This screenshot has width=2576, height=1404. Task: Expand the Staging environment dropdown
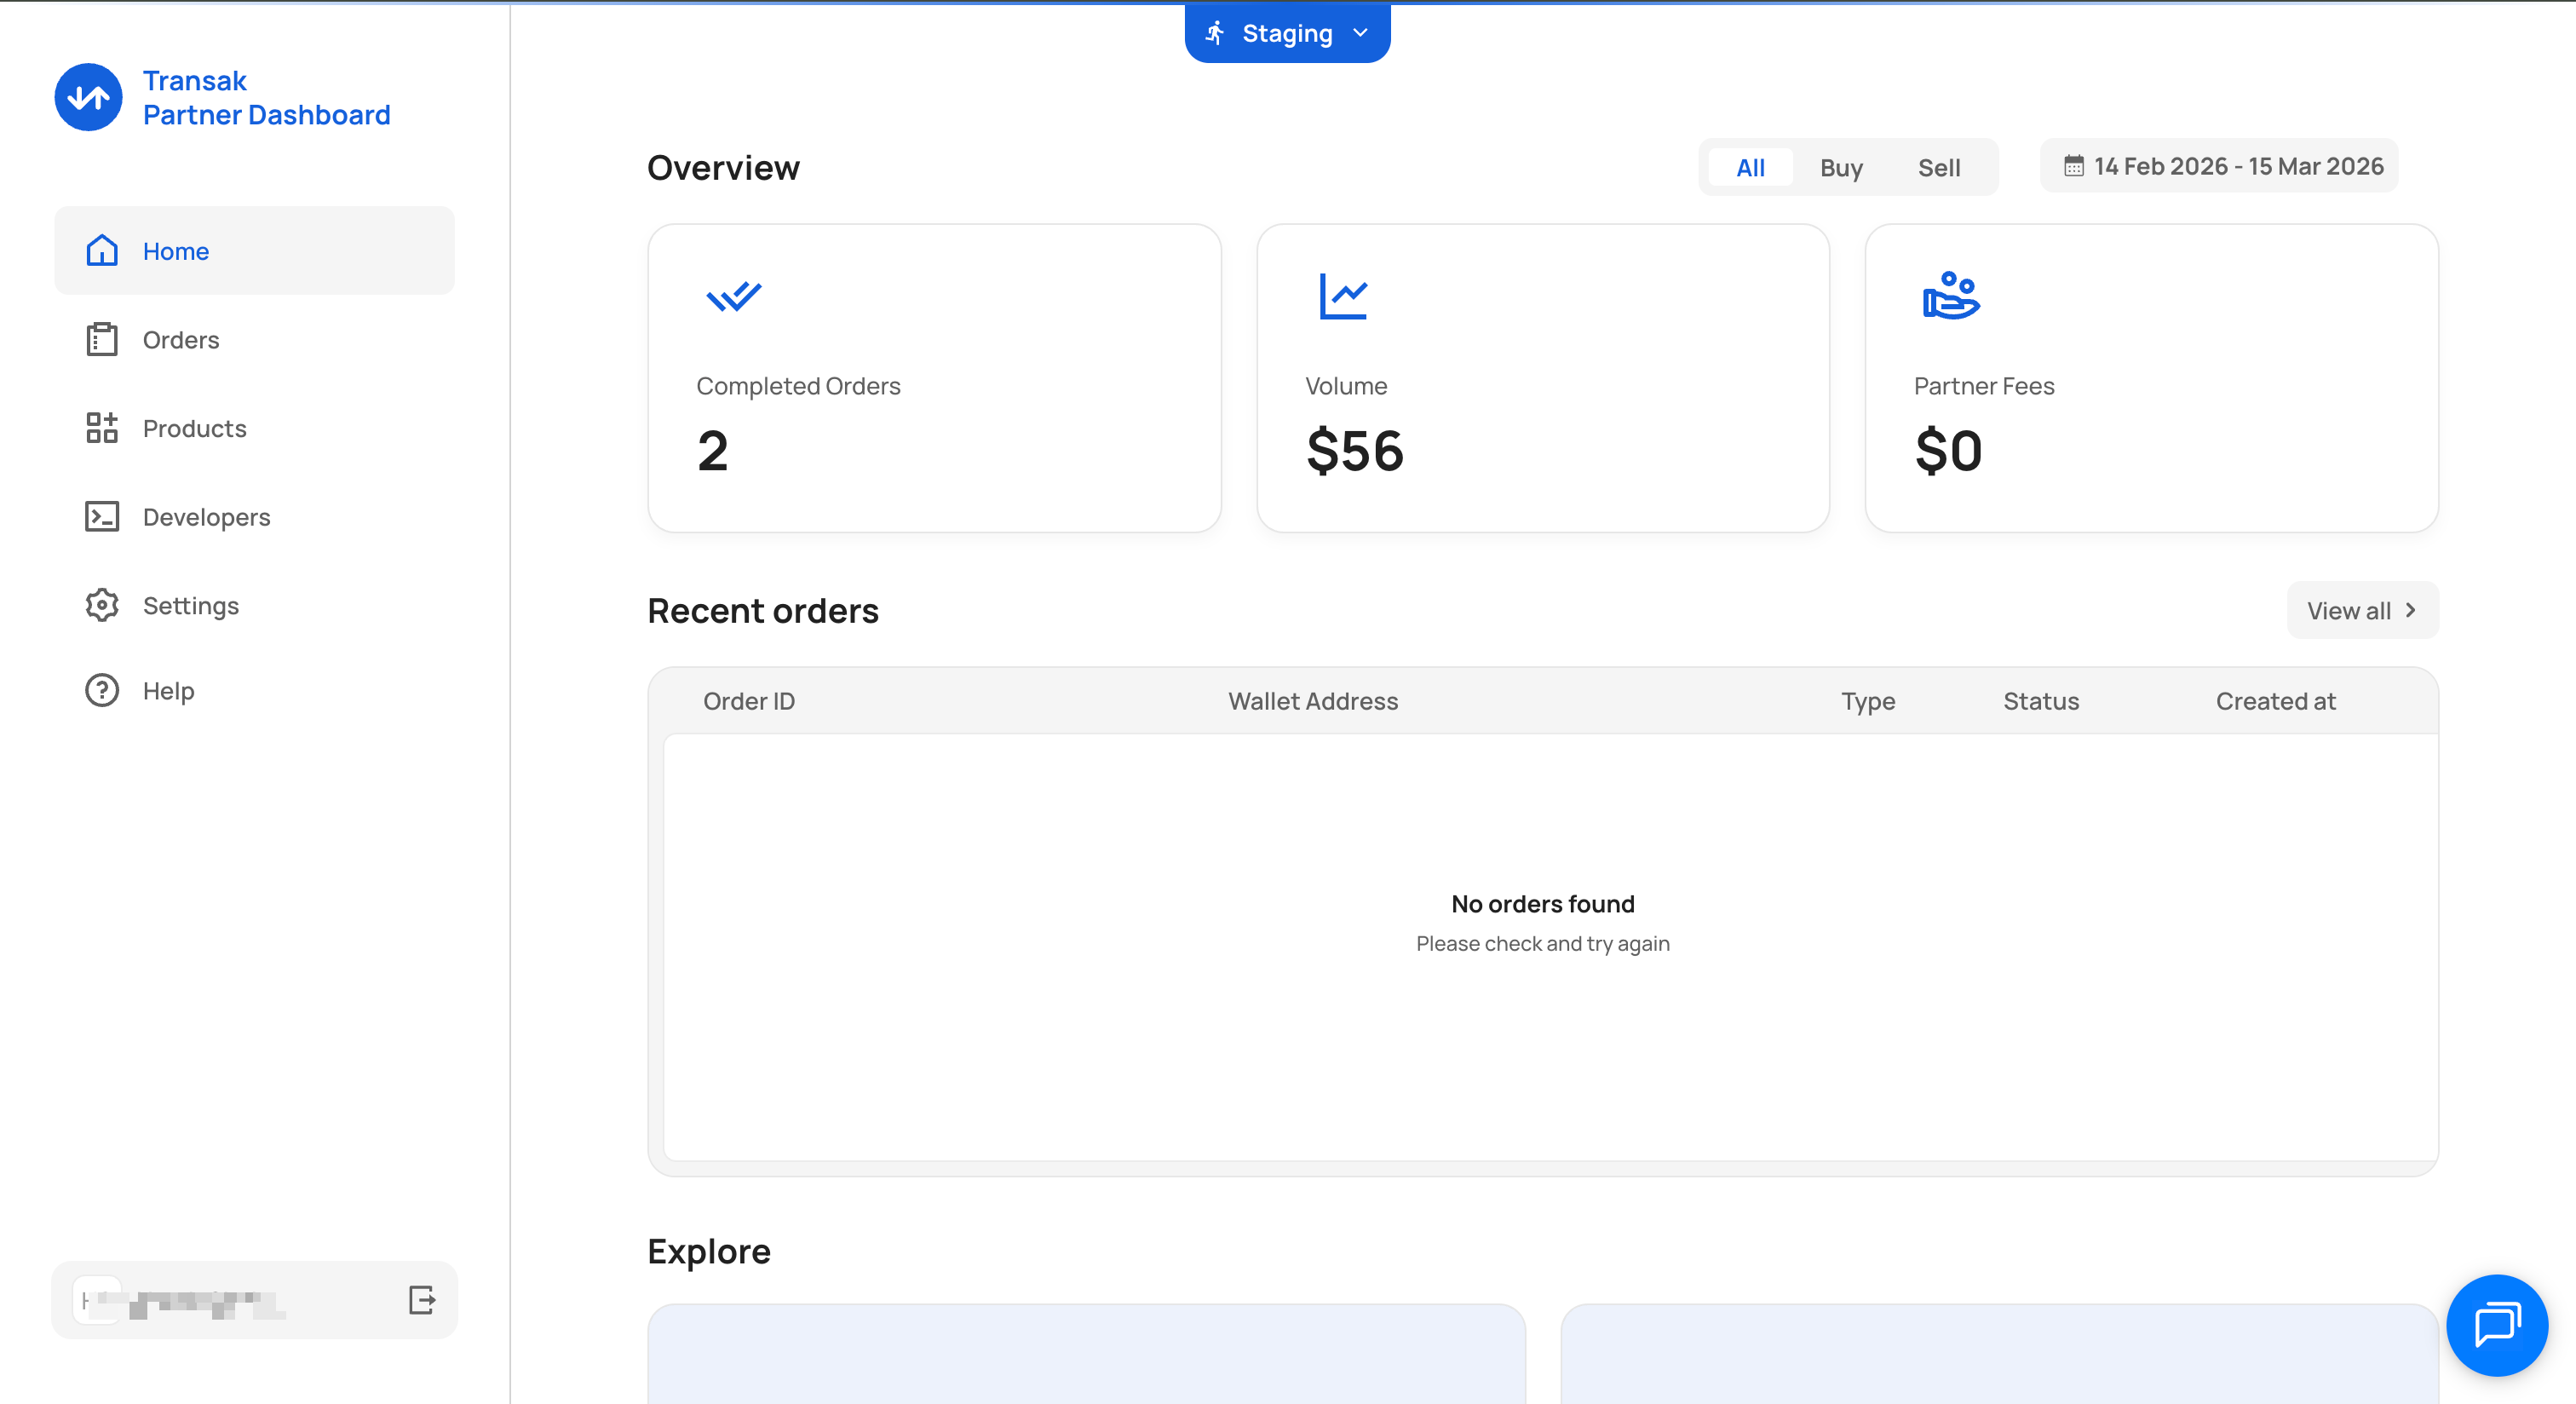tap(1287, 34)
